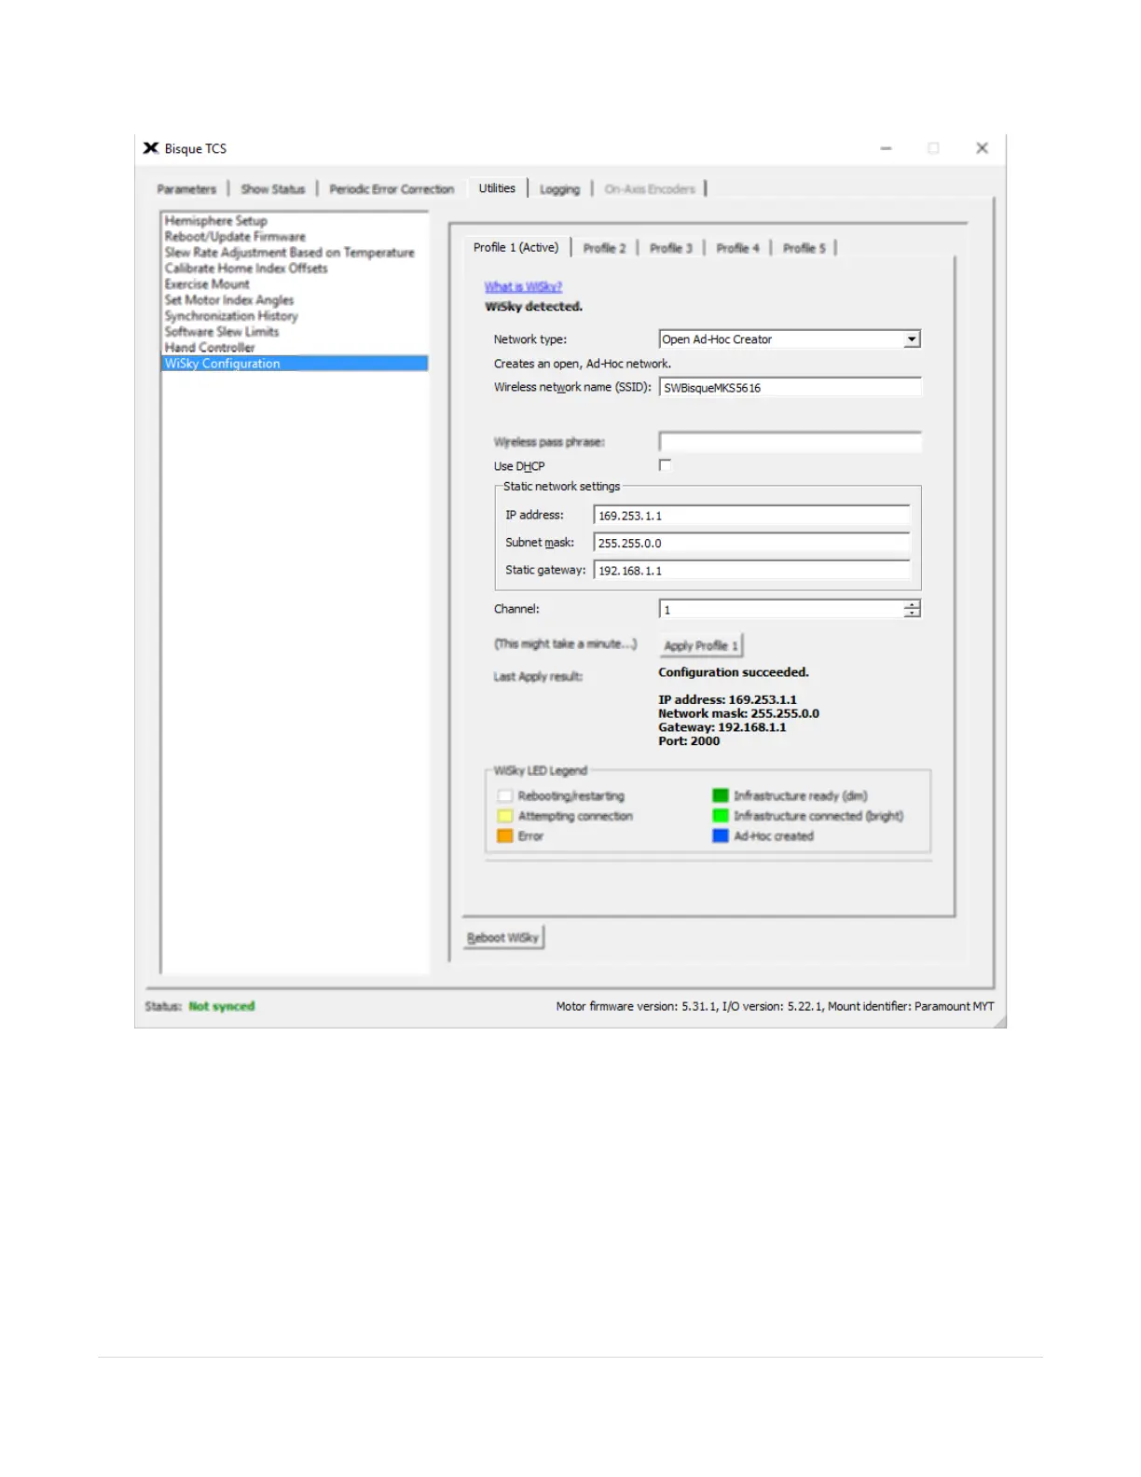Switch to Profile 4 tab

738,248
